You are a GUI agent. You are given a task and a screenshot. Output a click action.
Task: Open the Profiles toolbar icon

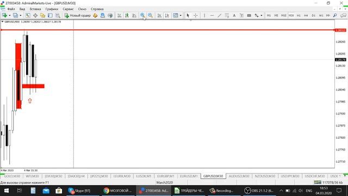(x=15, y=15)
